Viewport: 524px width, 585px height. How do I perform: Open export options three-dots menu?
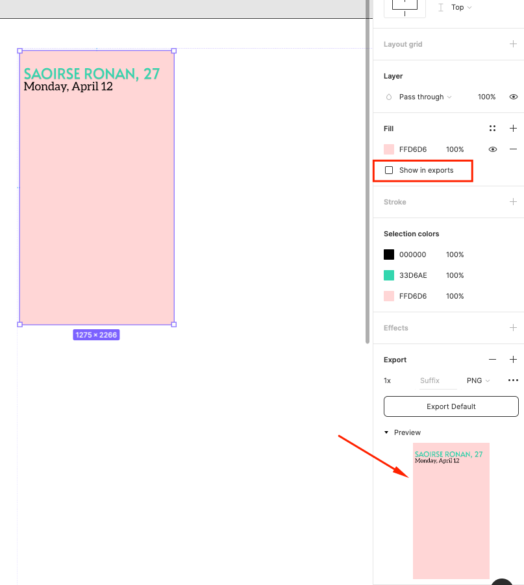pos(513,380)
